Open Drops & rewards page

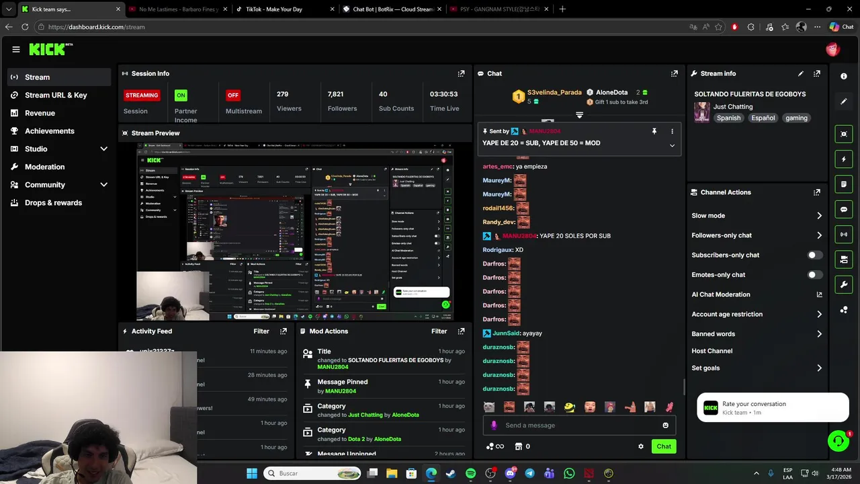coord(59,202)
